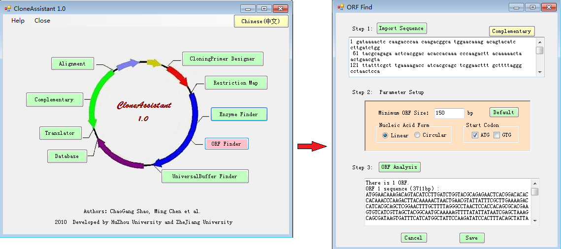Viewport: 561px width, 249px height.
Task: Switch language with Chinese(中文) button
Action: [x=261, y=21]
